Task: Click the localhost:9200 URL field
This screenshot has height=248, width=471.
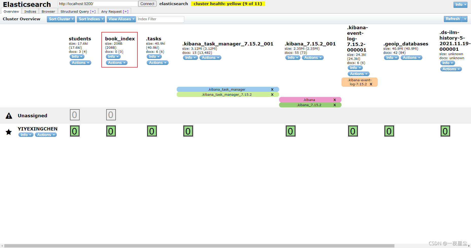Action: tap(98, 4)
